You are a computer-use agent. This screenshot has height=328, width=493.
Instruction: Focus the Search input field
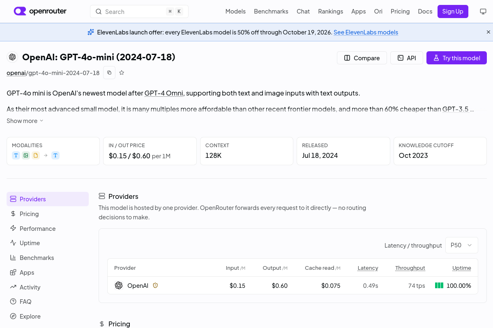139,11
